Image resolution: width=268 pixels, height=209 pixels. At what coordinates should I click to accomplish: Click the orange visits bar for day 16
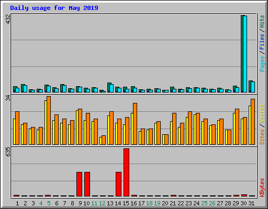[x=135, y=124]
